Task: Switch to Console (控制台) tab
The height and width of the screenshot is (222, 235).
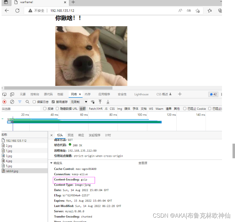Action: (x=35, y=94)
